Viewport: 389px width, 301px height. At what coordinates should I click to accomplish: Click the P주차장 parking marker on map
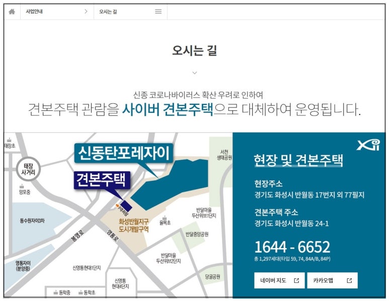122,210
